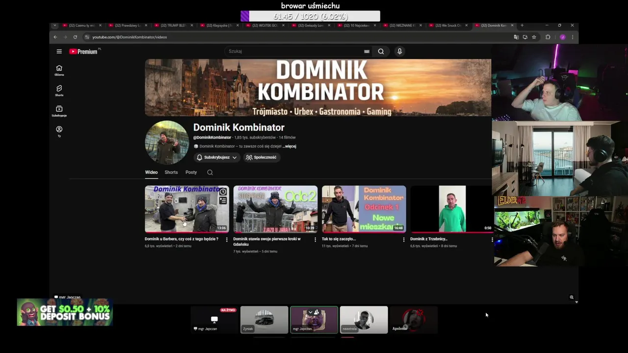Image resolution: width=628 pixels, height=353 pixels.
Task: Expand channel description with ...więcej
Action: [x=289, y=146]
